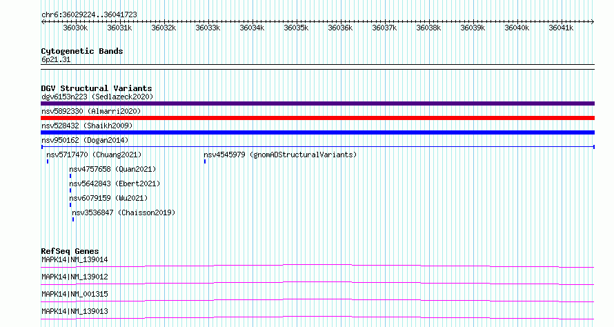This screenshot has height=327, width=614.
Task: Click the 36037k ruler position
Action: pyautogui.click(x=384, y=28)
